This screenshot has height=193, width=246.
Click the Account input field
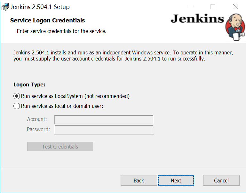[x=104, y=119]
